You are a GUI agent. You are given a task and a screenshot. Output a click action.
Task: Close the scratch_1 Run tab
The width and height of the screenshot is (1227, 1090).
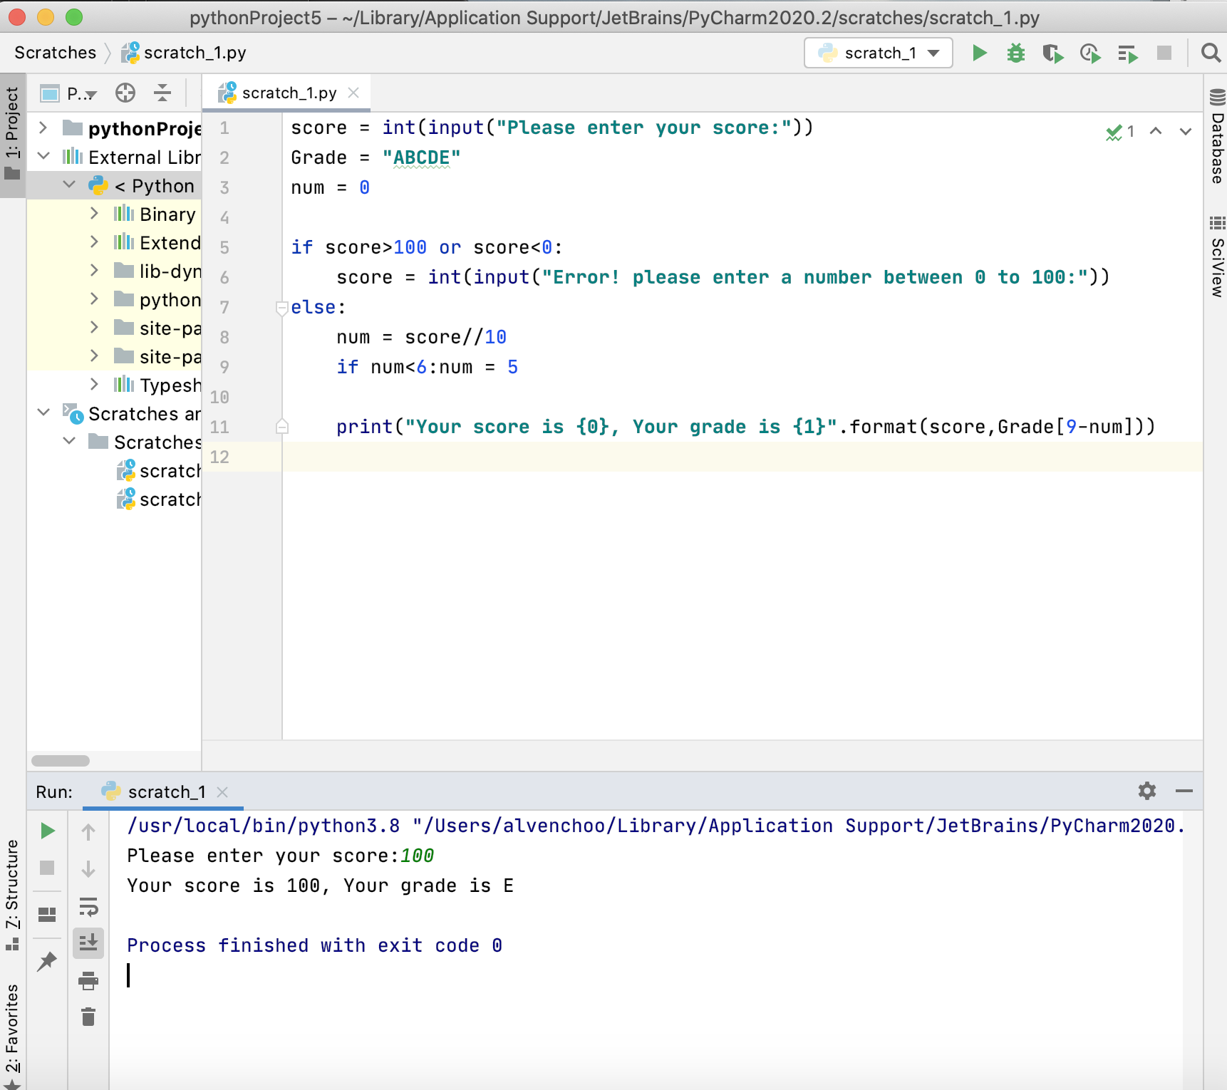[x=222, y=792]
